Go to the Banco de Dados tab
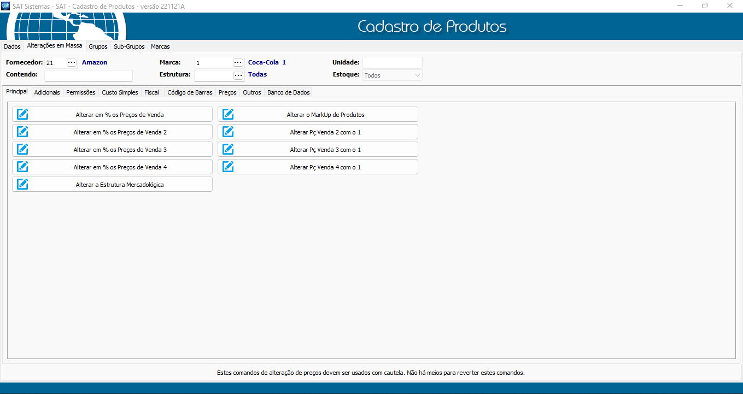This screenshot has width=743, height=394. pos(288,92)
